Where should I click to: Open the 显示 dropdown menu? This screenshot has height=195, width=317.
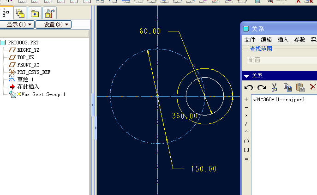click(17, 24)
